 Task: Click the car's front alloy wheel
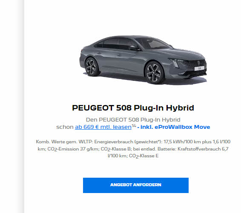click(155, 73)
